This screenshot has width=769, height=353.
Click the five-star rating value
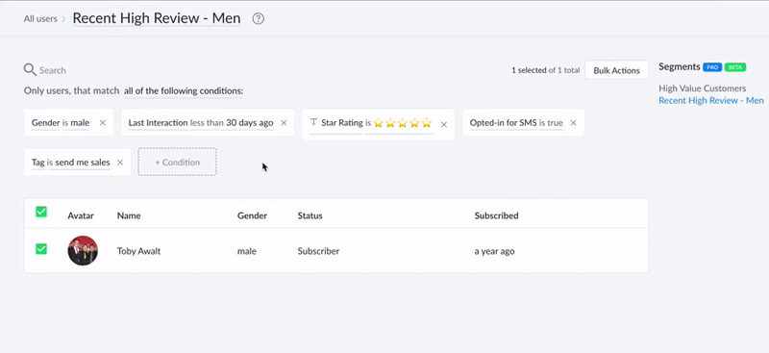[x=402, y=123]
